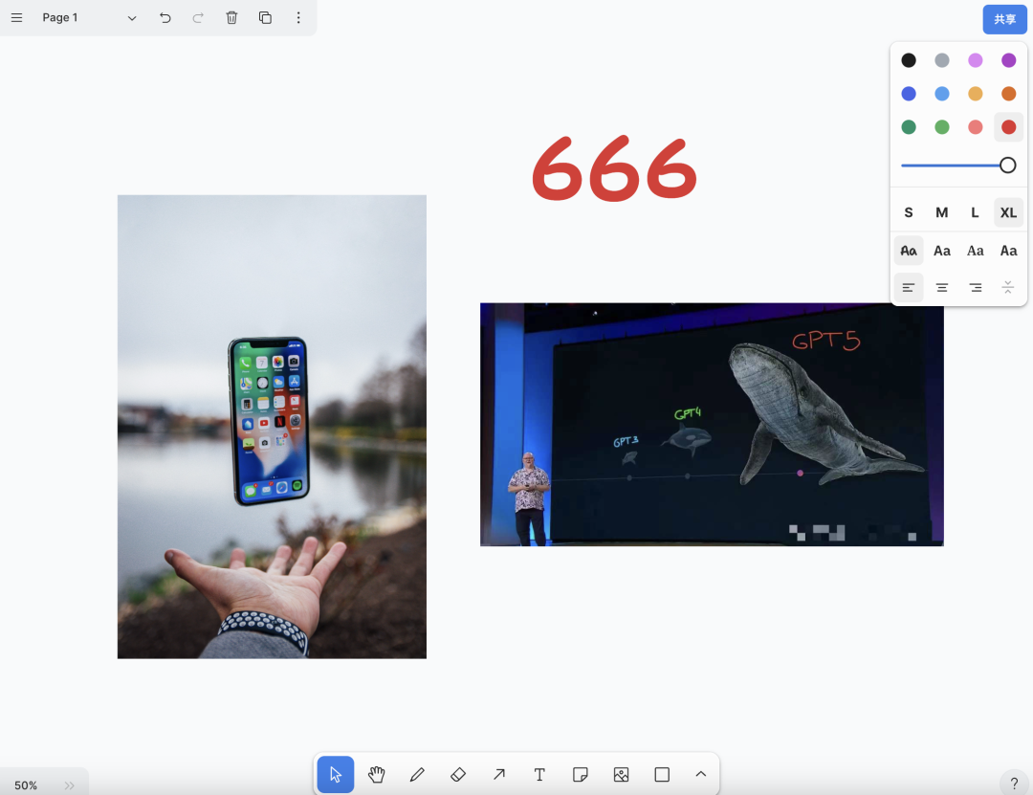Screen dimensions: 1033x795
Task: Pick the dark green color swatch
Action: pyautogui.click(x=909, y=126)
